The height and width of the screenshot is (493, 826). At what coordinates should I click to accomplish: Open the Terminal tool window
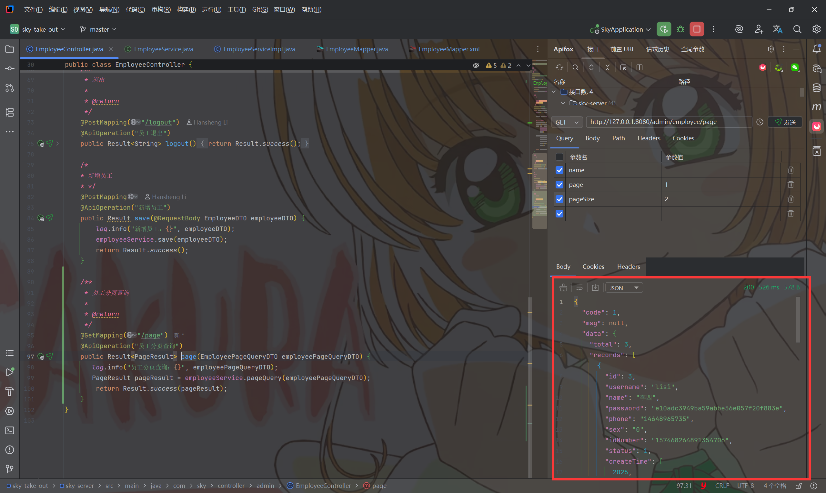click(10, 430)
